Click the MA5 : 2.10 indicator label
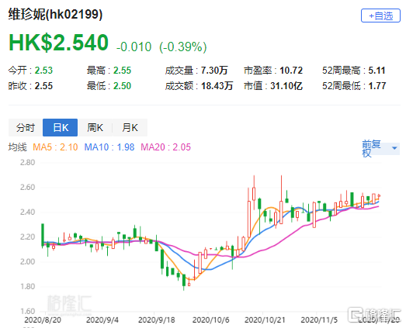Screen dimensions: 406x328 pos(55,147)
